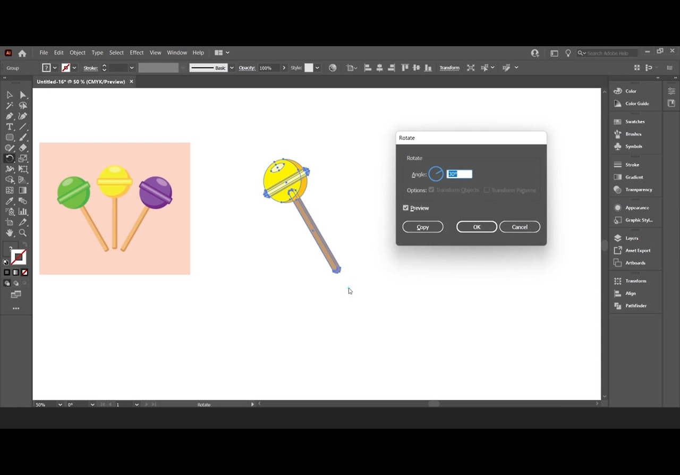
Task: Open the File menu
Action: point(44,53)
